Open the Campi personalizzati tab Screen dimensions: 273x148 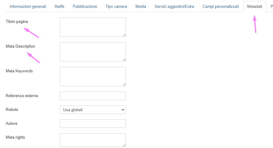[220, 6]
